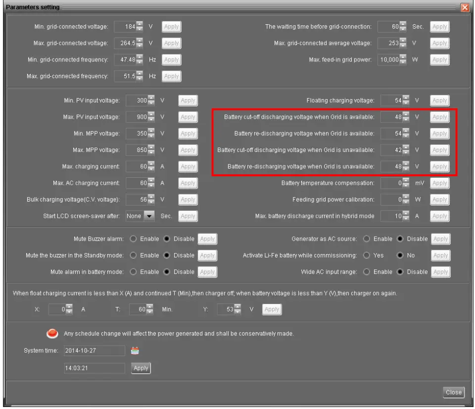Screen dimensions: 475x409
Task: Apply the Floating charging voltage
Action: [x=440, y=101]
